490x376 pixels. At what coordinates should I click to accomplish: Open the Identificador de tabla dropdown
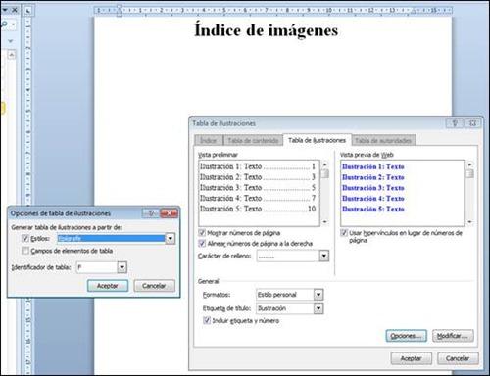tap(122, 267)
